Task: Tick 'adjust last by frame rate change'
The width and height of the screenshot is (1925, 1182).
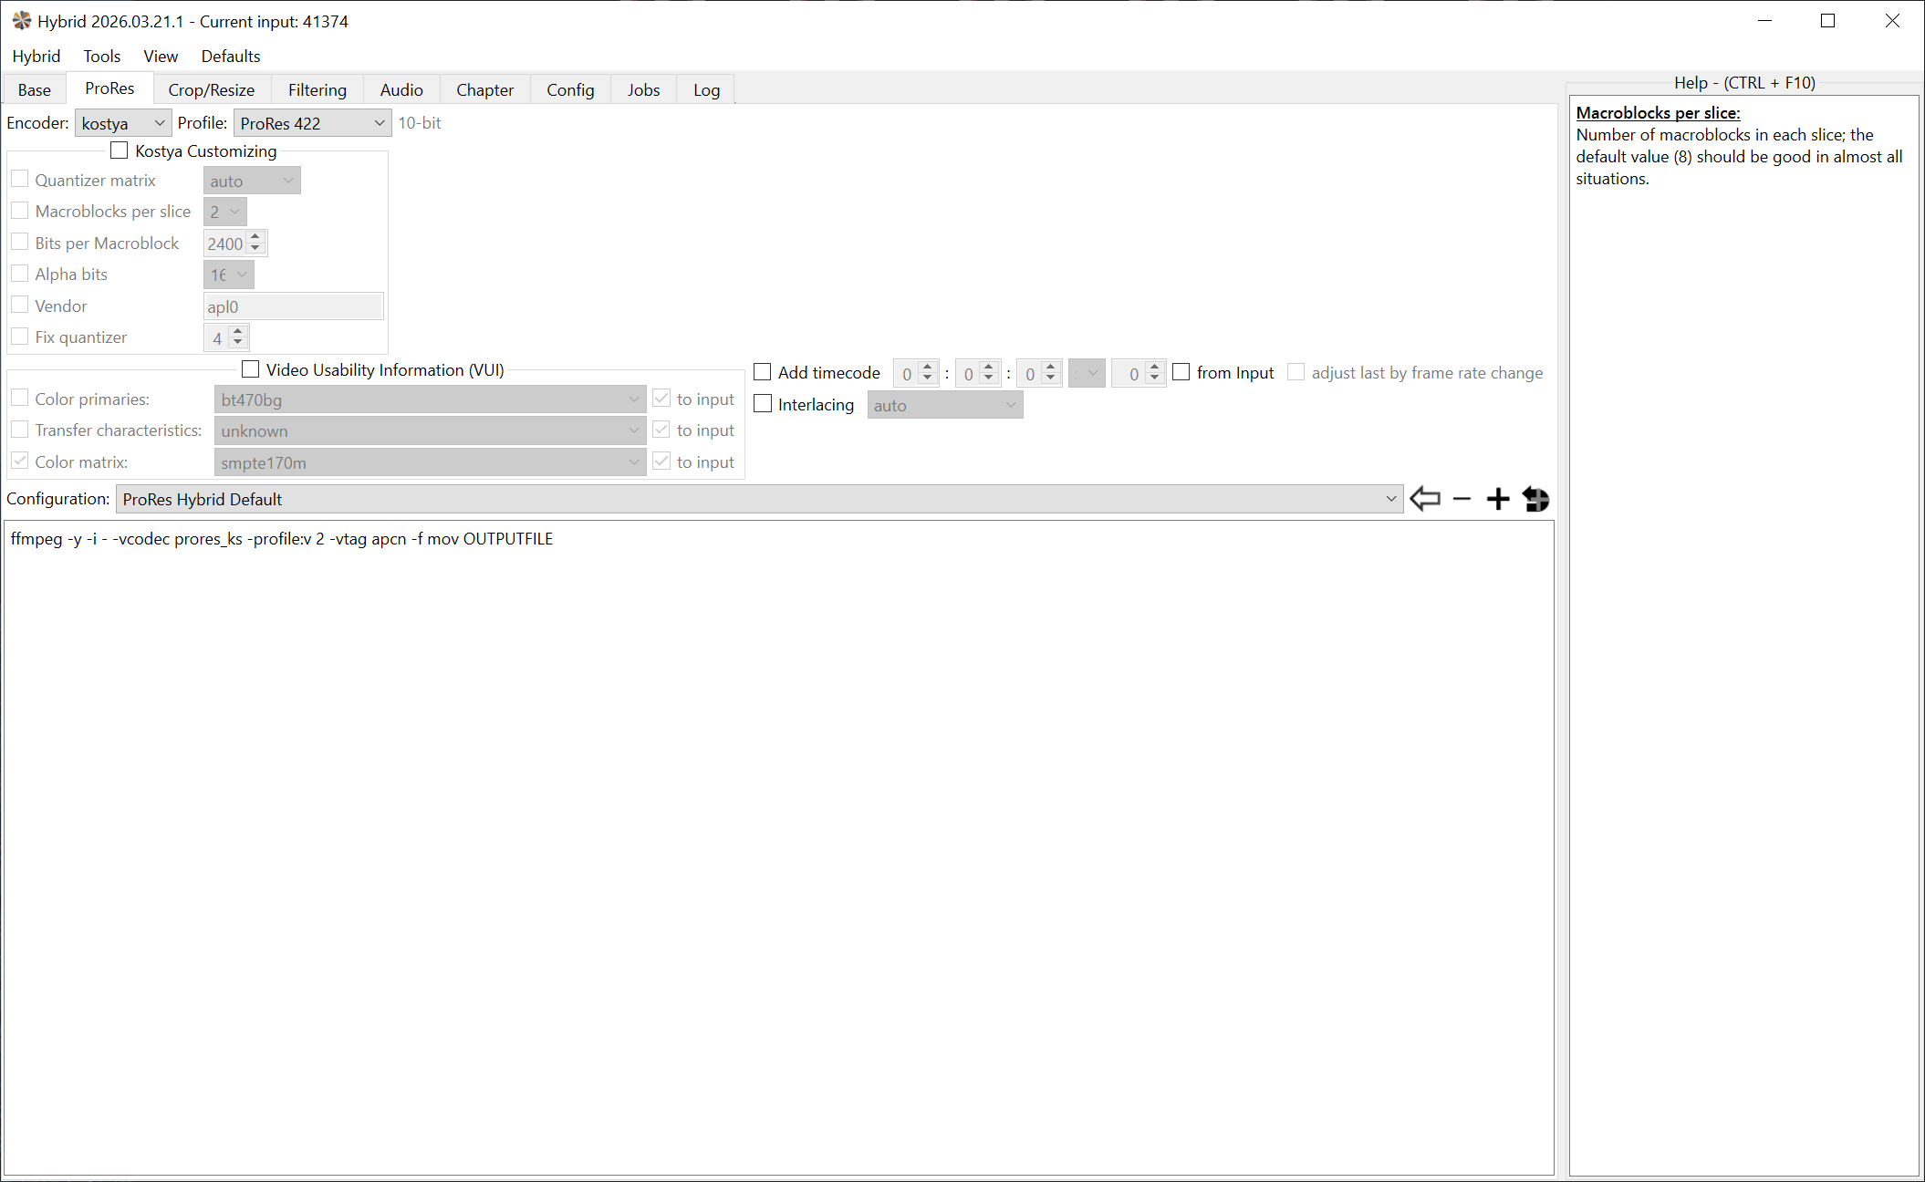Action: point(1295,372)
